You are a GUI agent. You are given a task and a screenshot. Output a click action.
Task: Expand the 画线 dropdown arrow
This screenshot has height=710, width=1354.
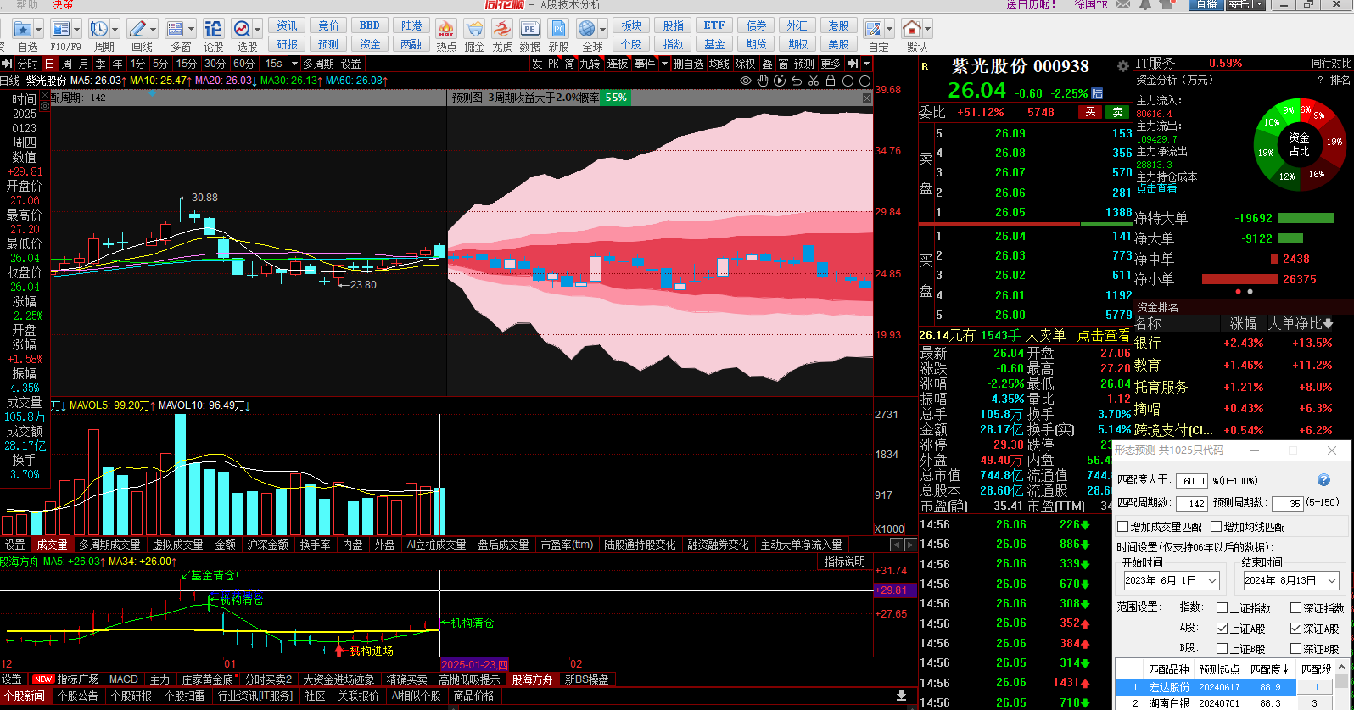pos(154,29)
